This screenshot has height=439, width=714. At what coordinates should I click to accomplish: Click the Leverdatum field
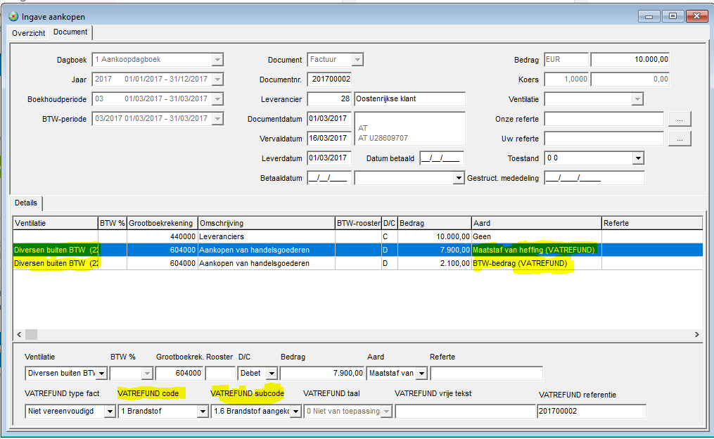pos(329,158)
